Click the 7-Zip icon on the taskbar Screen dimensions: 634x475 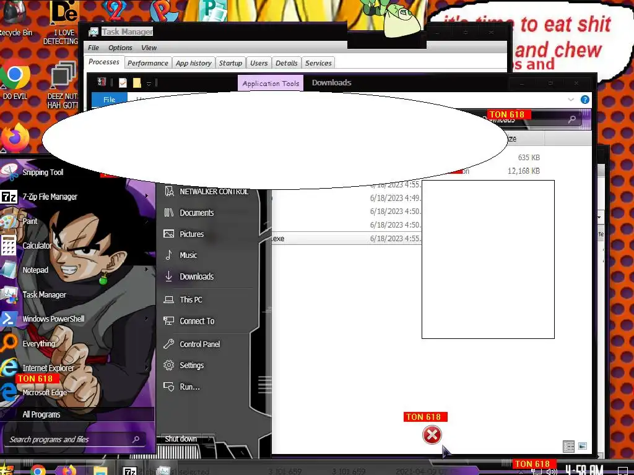130,471
